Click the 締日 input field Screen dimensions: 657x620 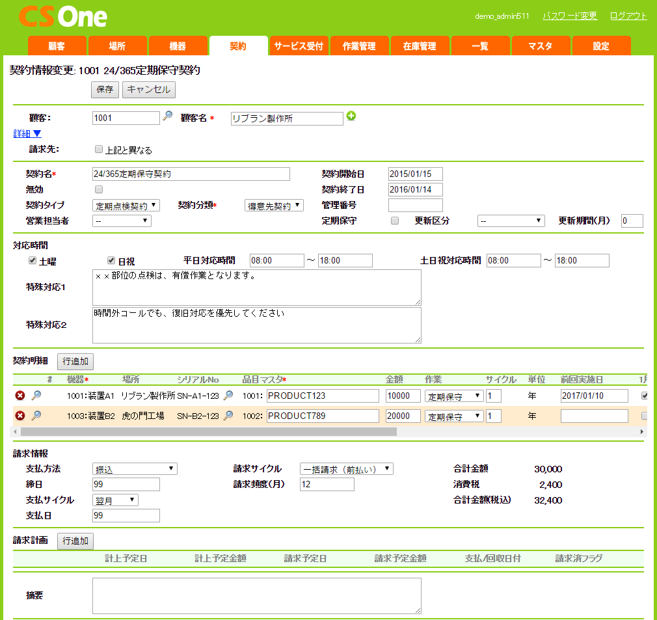coord(126,484)
